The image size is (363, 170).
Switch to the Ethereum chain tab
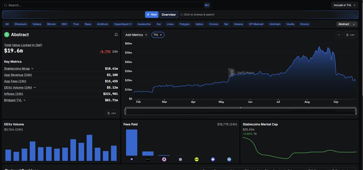pyautogui.click(x=21, y=24)
